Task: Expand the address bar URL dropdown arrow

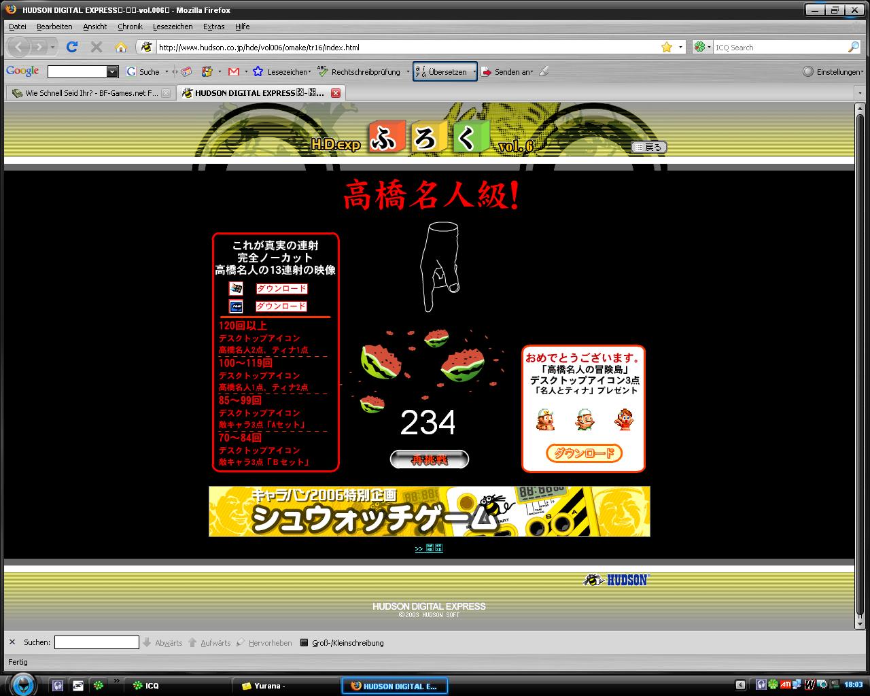Action: pos(680,47)
